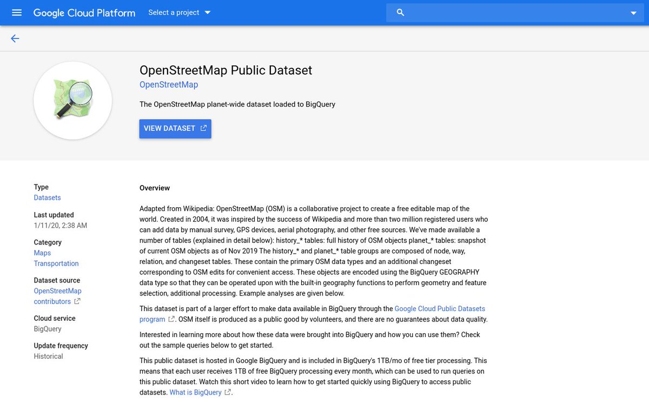The image size is (649, 402).
Task: Click the OpenStreetMap dataset logo thumbnail
Action: 73,101
